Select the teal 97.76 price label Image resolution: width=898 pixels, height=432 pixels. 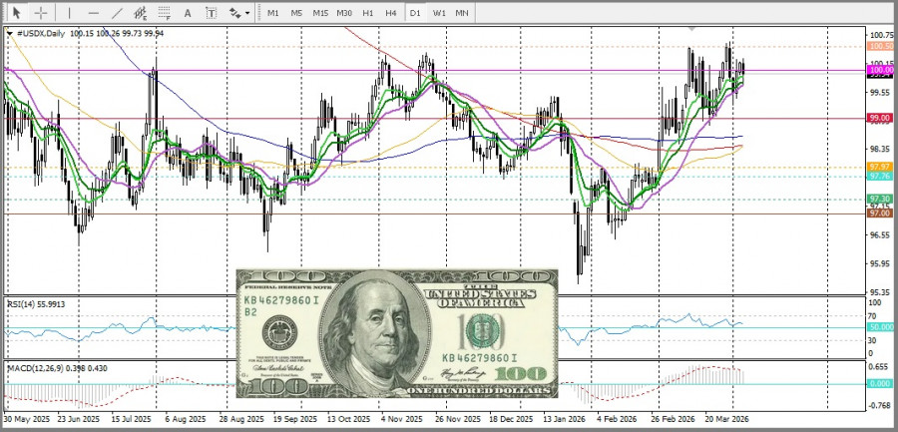pyautogui.click(x=880, y=176)
